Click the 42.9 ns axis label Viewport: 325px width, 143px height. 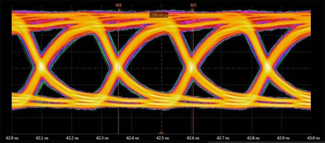(281, 138)
